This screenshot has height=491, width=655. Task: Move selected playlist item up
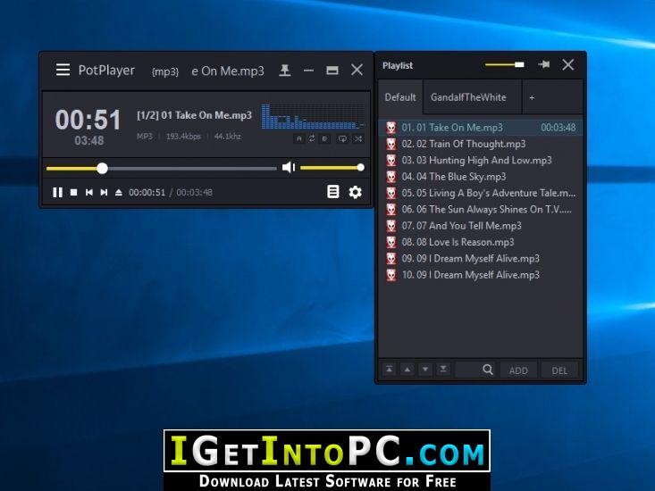[407, 370]
